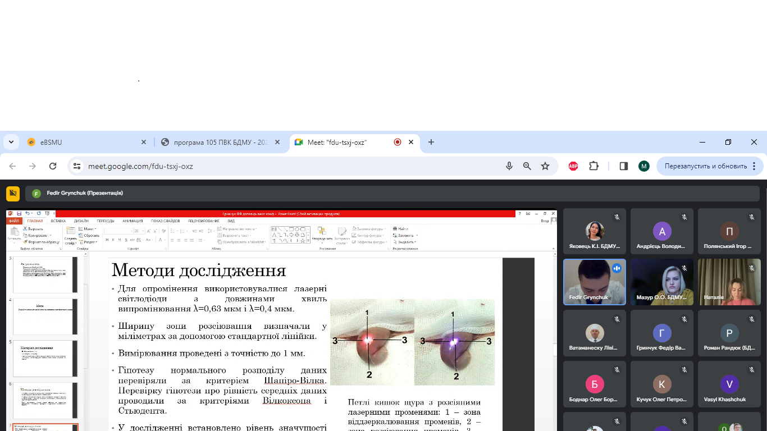Select slide 5 Матеріал дослідження thumbnail

(x=45, y=358)
